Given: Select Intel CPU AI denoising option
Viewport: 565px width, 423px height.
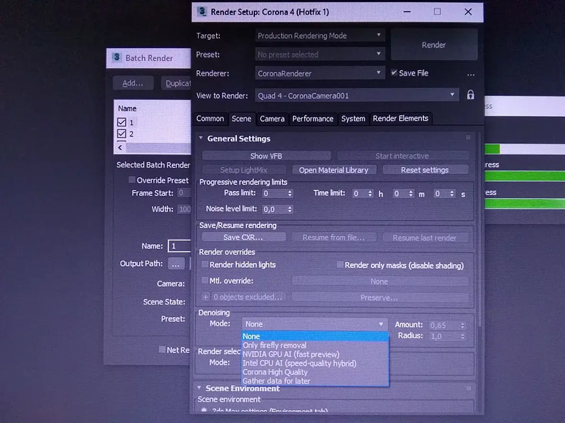Looking at the screenshot, I should (x=315, y=363).
